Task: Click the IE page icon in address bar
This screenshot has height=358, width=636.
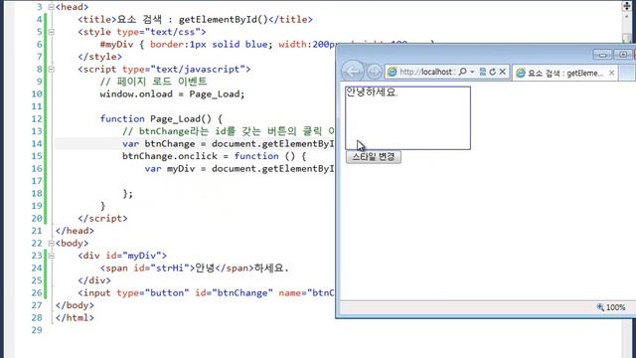Action: 392,72
